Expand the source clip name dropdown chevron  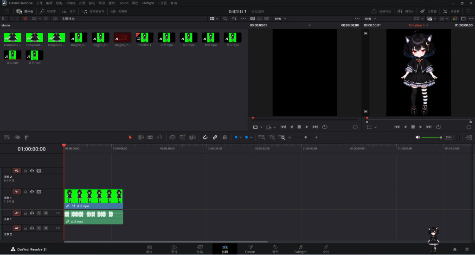(x=309, y=25)
